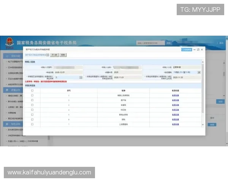The height and width of the screenshot is (182, 228).
Task: Click the icon in third sidebar section header
Action: point(7,124)
